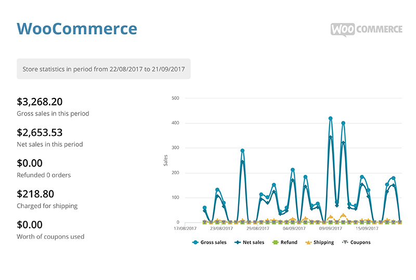This screenshot has height=280, width=416.
Task: Toggle the Refund legend item
Action: (285, 243)
